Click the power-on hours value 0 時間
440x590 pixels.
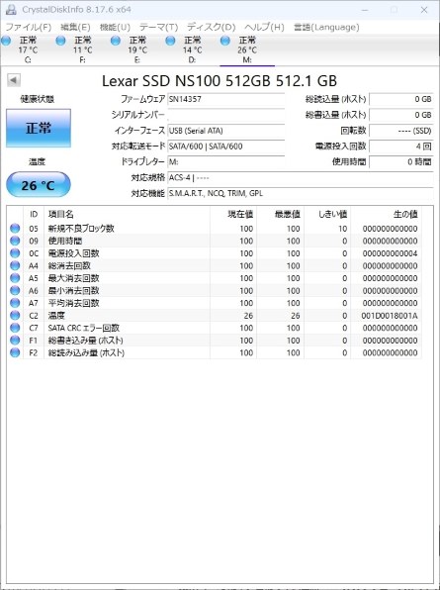400,161
